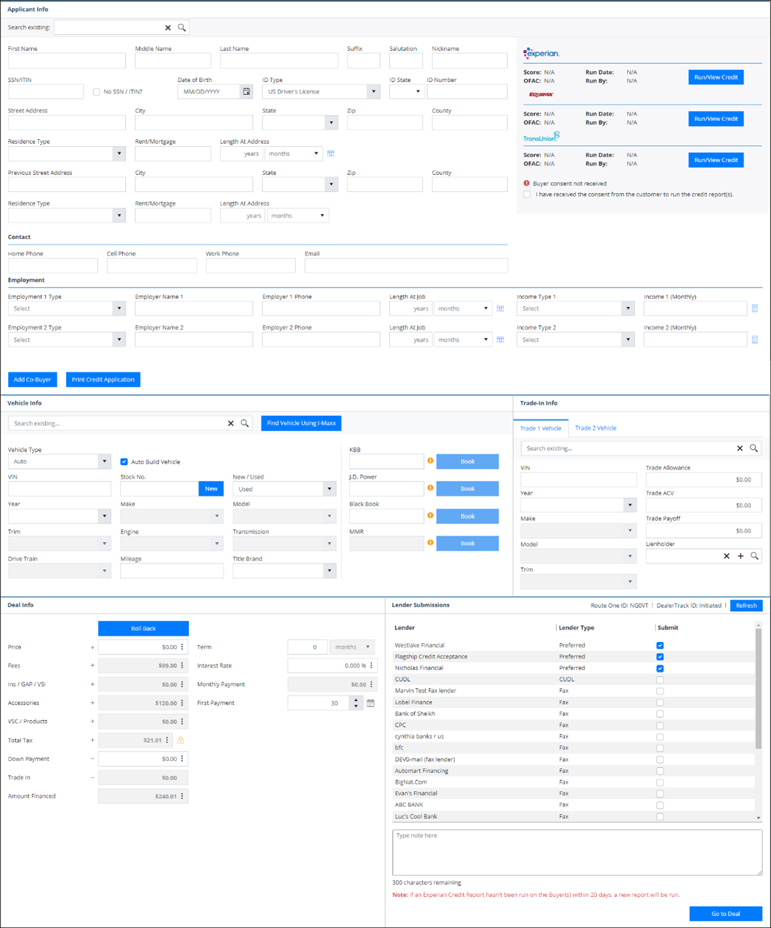This screenshot has height=928, width=771.
Task: Add a new Lienholder with the plus icon
Action: (x=740, y=555)
